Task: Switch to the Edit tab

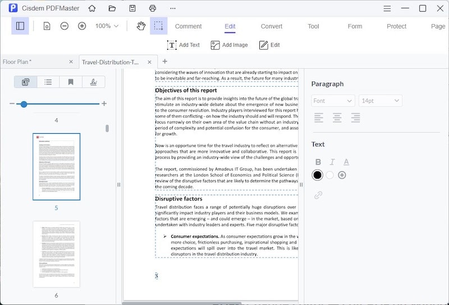Action: coord(230,26)
